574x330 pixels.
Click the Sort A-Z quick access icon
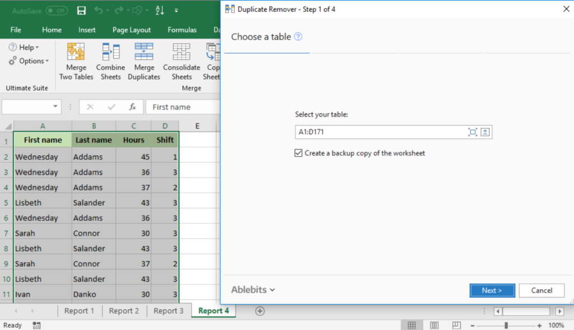point(160,10)
